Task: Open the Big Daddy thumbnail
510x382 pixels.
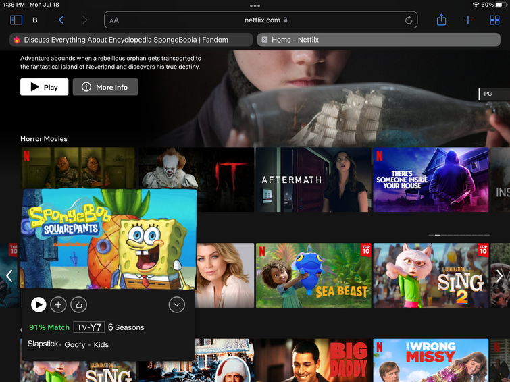Action: coord(313,360)
